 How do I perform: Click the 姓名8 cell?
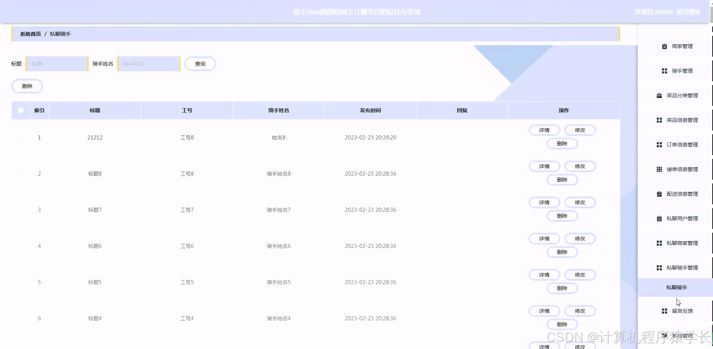tap(279, 138)
